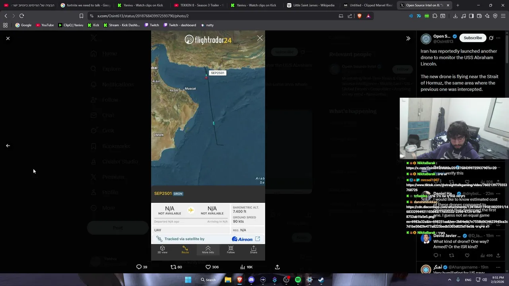Open Steam from the taskbar

click(x=321, y=280)
